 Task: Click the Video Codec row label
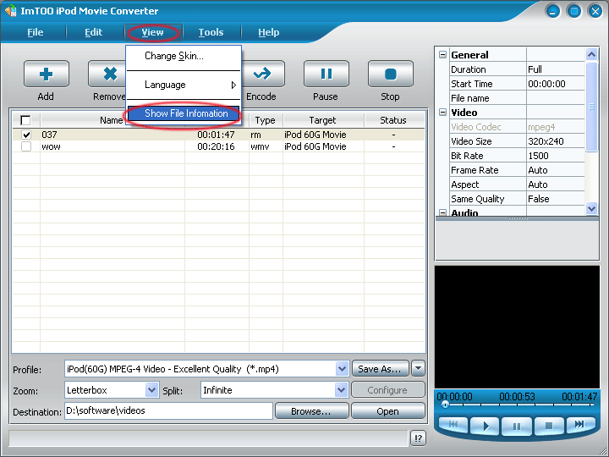click(x=475, y=127)
